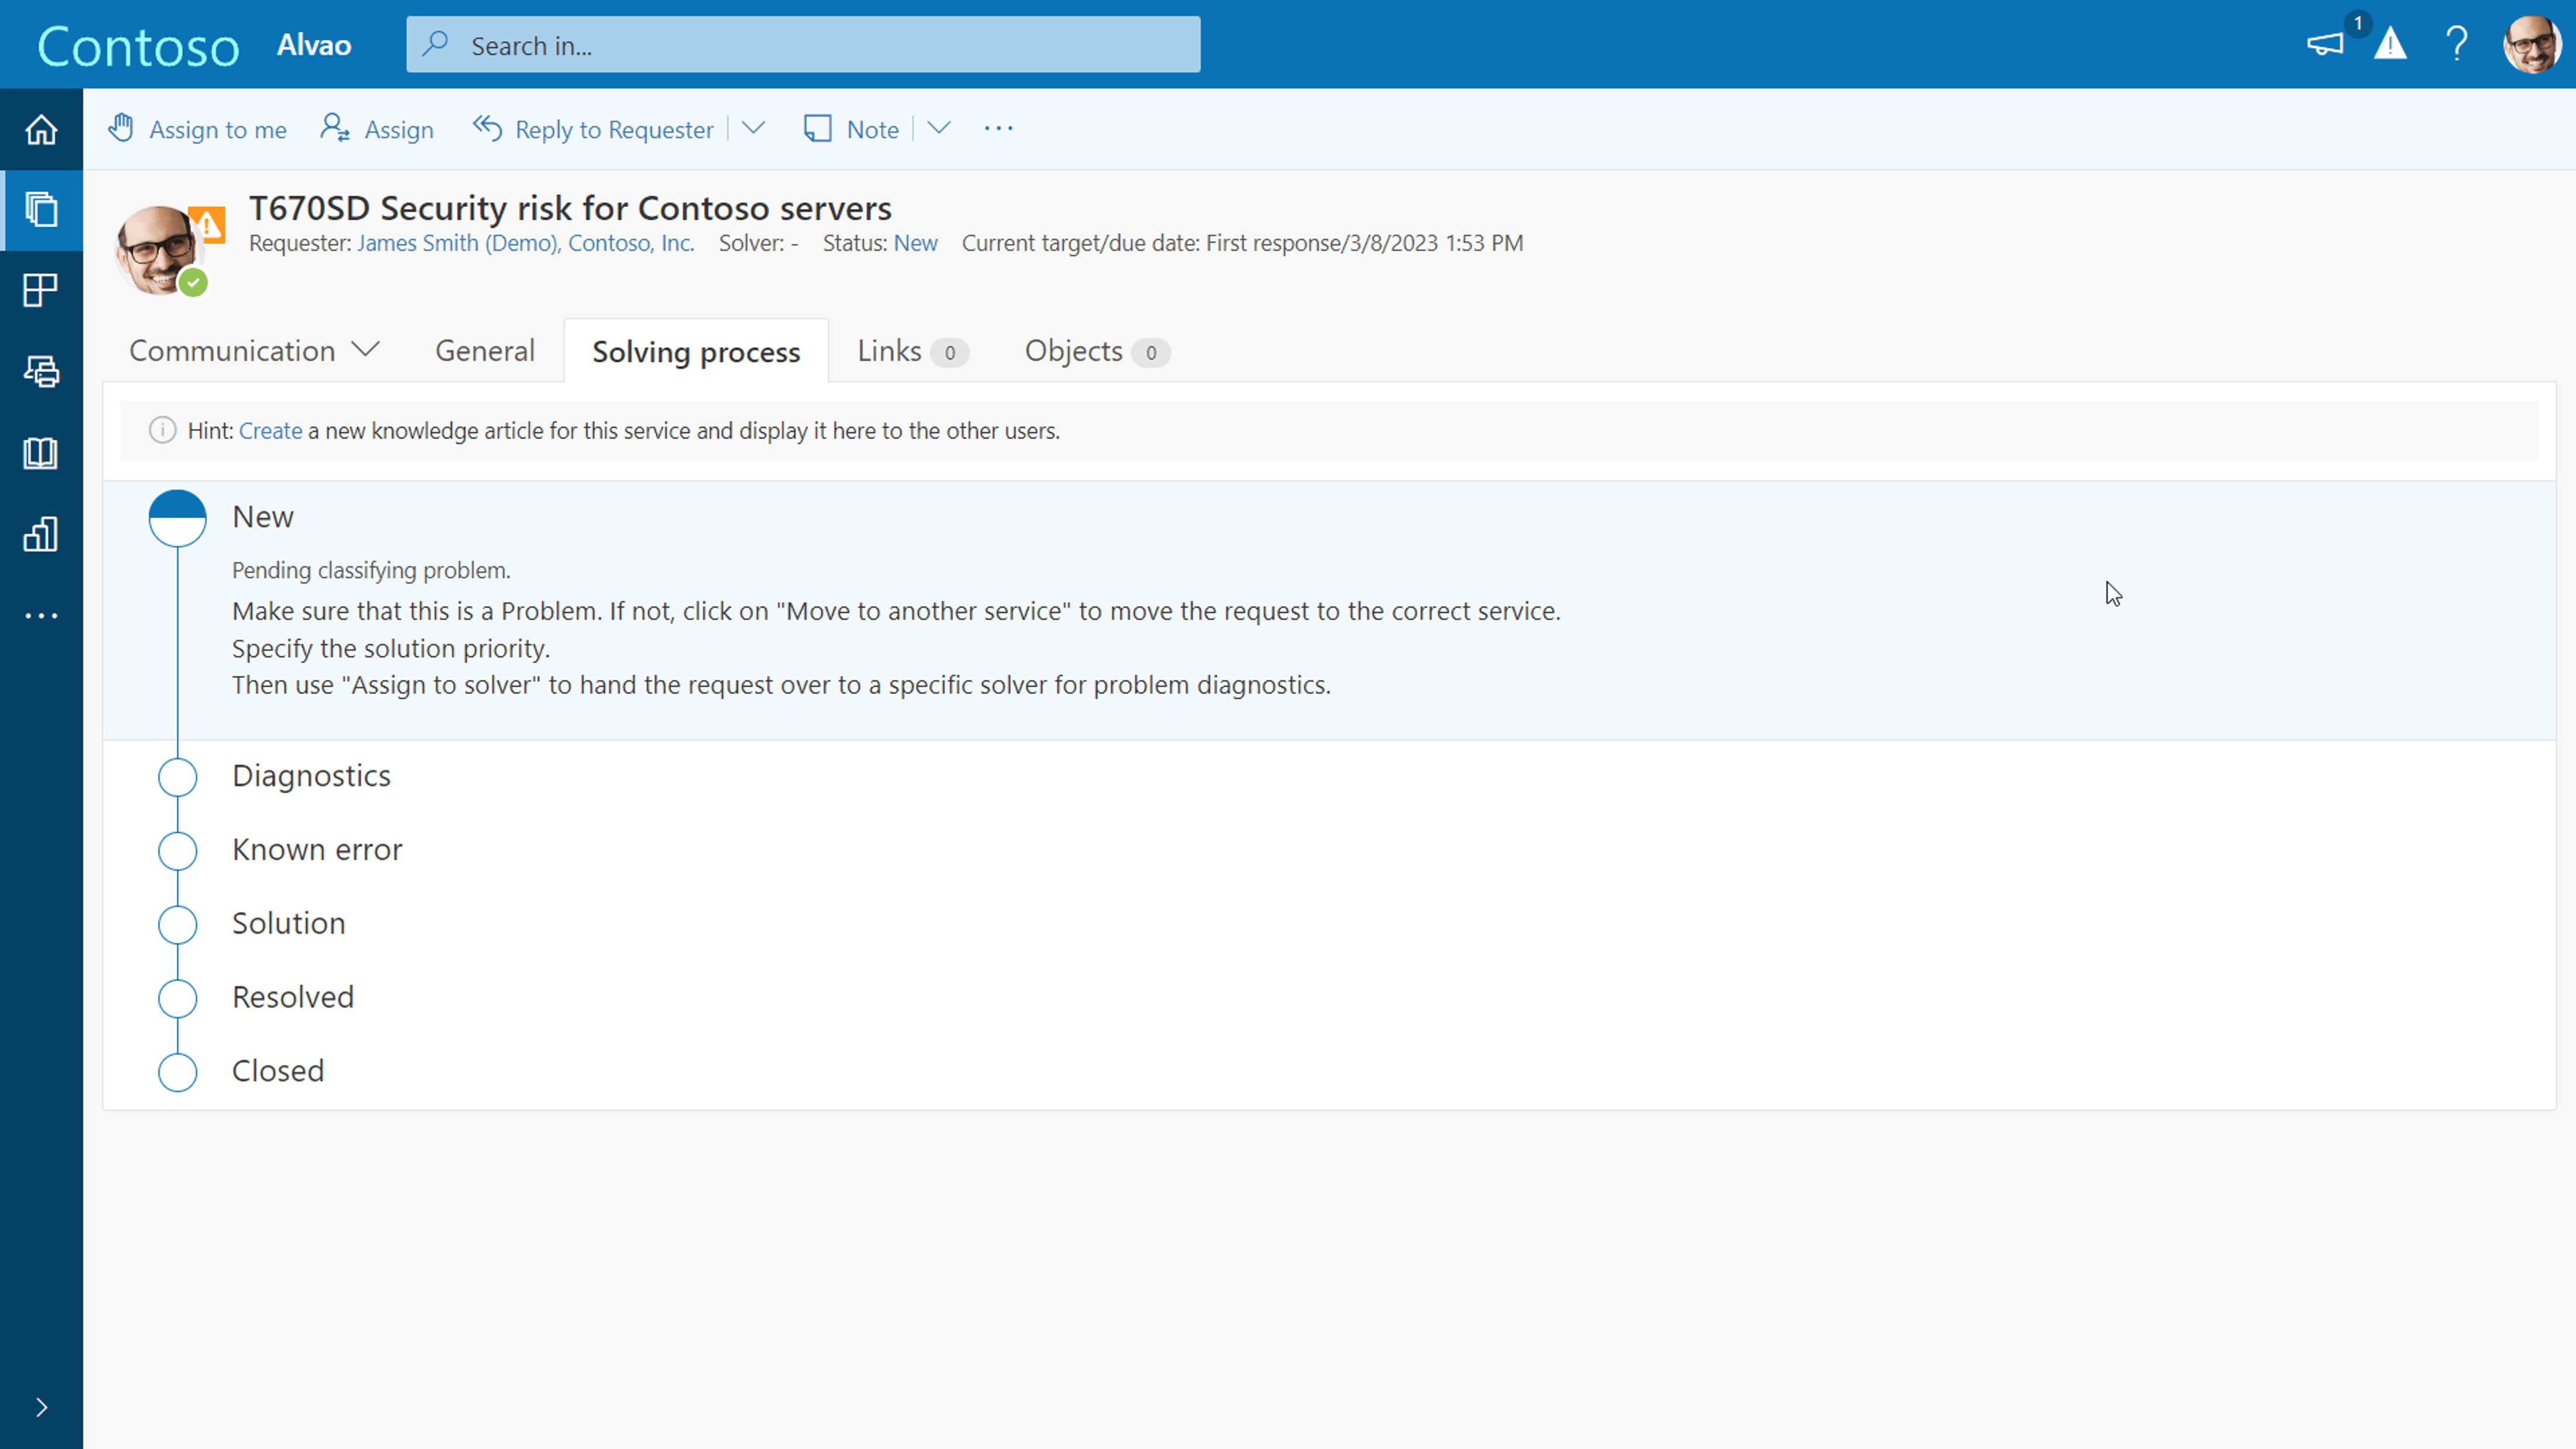Open announcements via the megaphone icon
Screen dimensions: 2576x1449
click(2325, 44)
